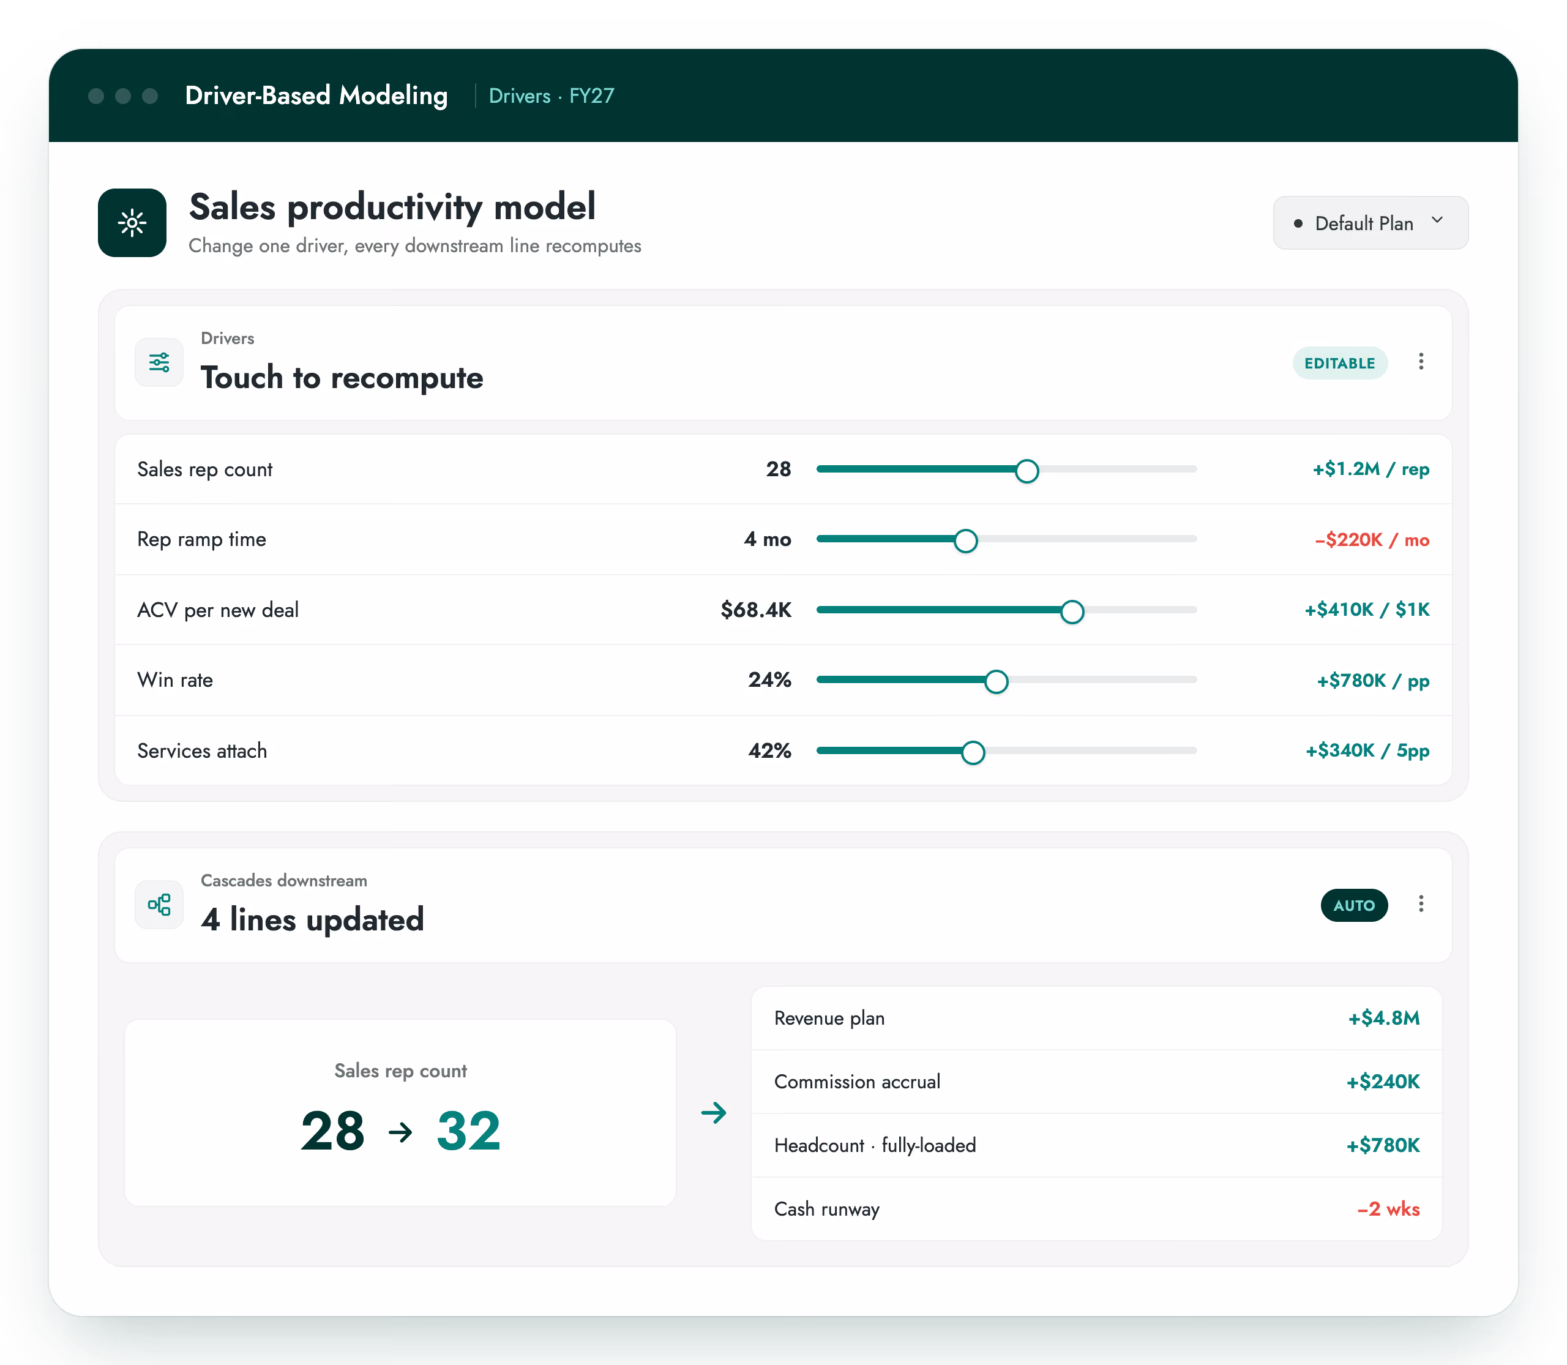Image resolution: width=1567 pixels, height=1365 pixels.
Task: Select the Commission accrual row
Action: coord(1096,1082)
